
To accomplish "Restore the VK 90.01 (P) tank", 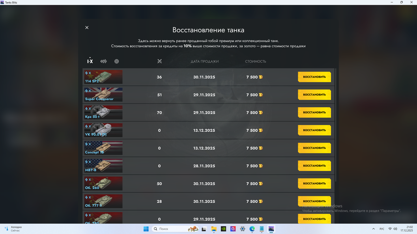I will pos(314,130).
